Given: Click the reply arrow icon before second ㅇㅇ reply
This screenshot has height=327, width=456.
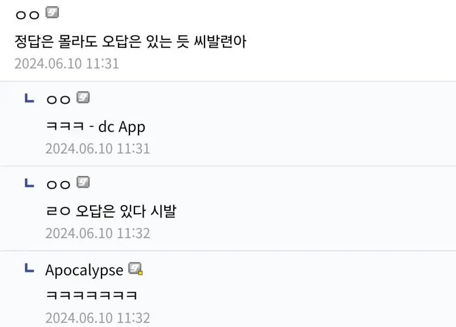Looking at the screenshot, I should coord(30,183).
